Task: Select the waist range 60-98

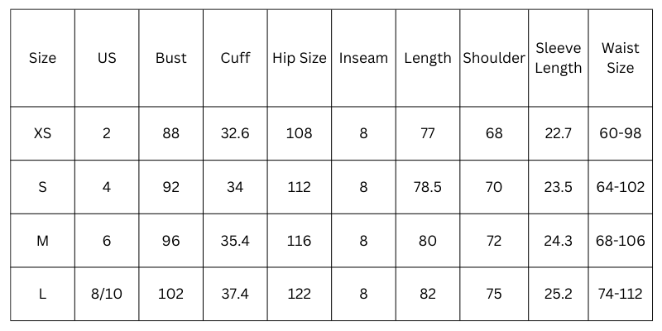Action: point(620,133)
